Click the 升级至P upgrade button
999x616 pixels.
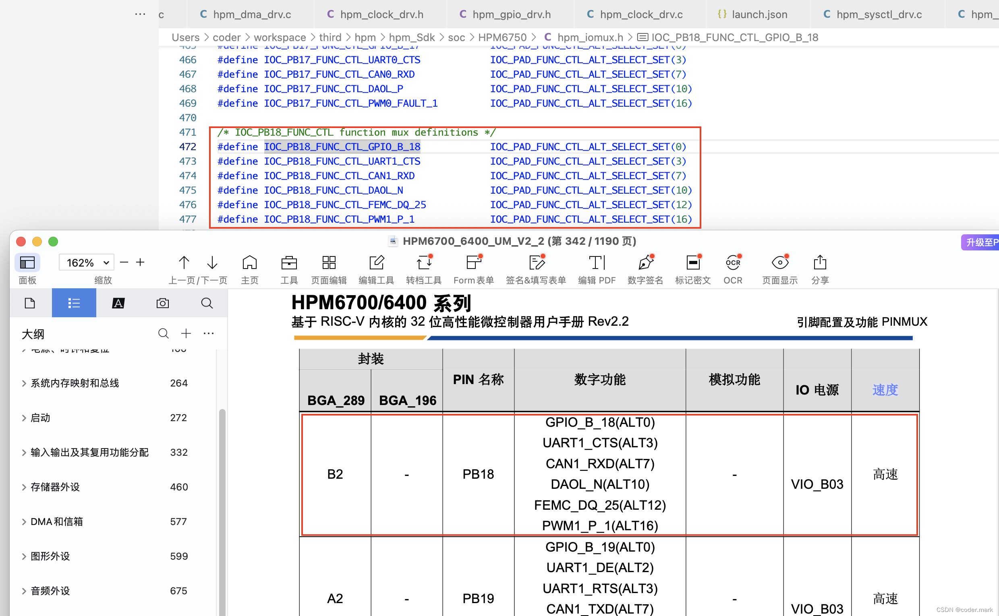click(980, 242)
